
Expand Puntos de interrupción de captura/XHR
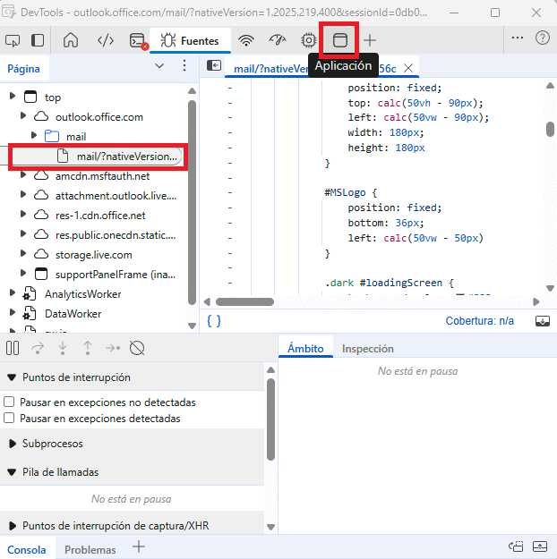click(13, 526)
